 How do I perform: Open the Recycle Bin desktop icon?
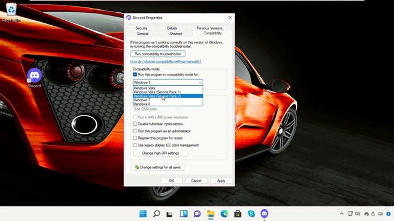[x=11, y=12]
